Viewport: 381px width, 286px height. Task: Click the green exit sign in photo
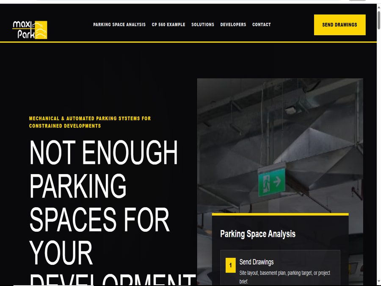(272, 182)
